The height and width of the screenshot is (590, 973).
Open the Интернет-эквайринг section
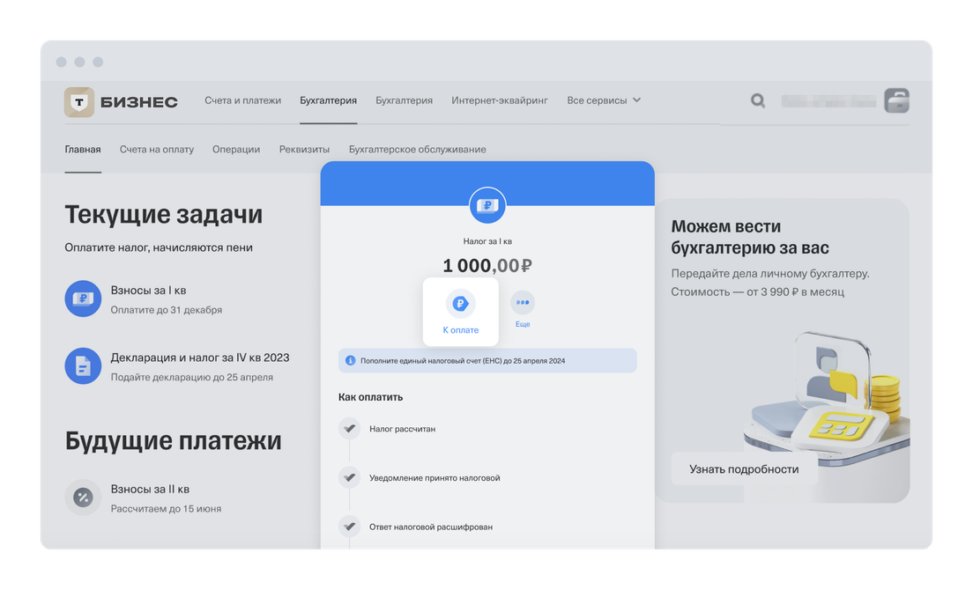(x=500, y=100)
